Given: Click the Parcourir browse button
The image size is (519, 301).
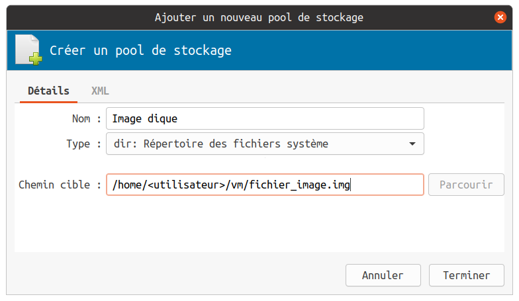Looking at the screenshot, I should tap(466, 185).
